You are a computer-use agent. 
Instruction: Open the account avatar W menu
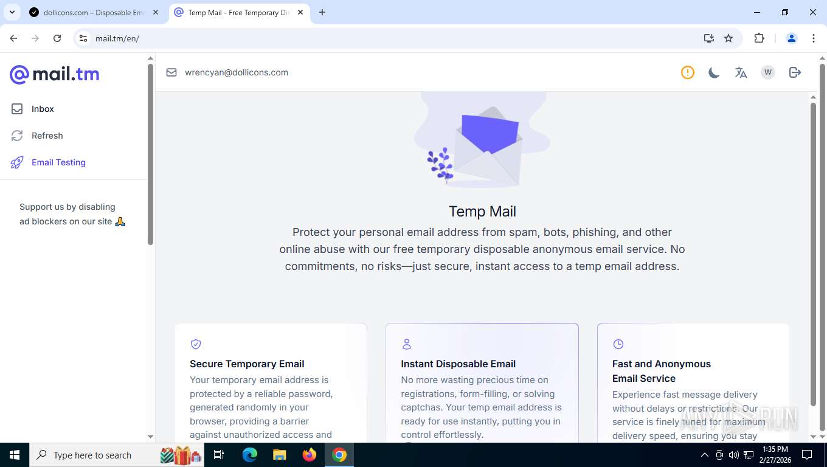click(768, 72)
